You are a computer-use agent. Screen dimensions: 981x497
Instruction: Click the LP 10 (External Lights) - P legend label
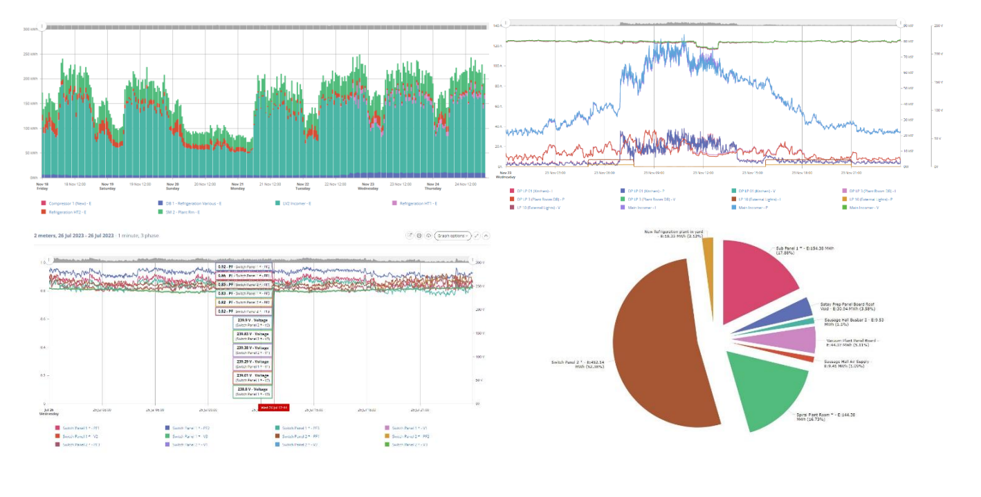click(x=873, y=198)
